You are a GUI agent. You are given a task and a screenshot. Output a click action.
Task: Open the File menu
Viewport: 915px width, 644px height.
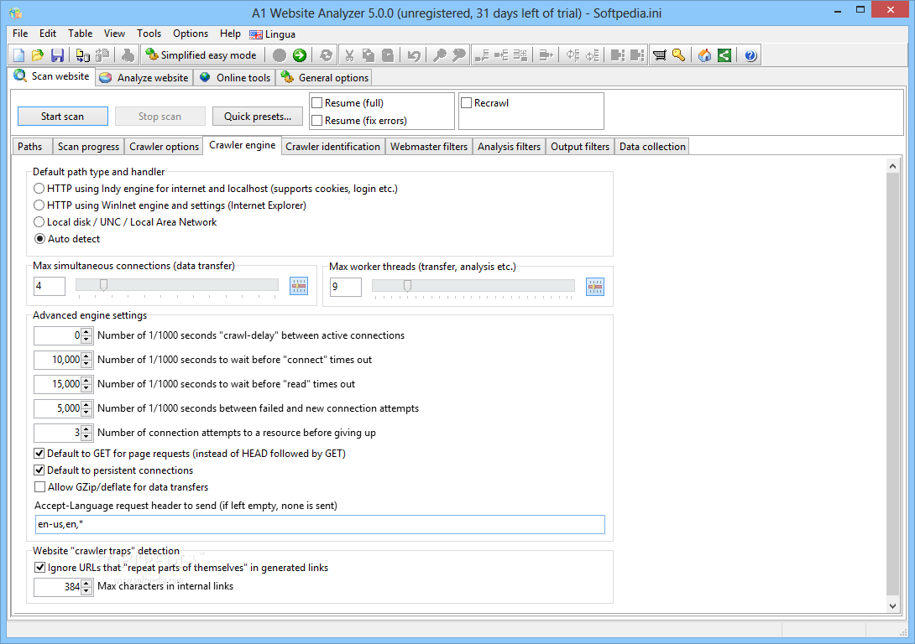20,34
